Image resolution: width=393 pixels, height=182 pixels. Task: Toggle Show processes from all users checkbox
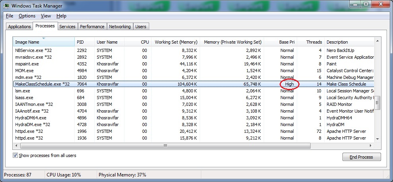tap(16, 155)
